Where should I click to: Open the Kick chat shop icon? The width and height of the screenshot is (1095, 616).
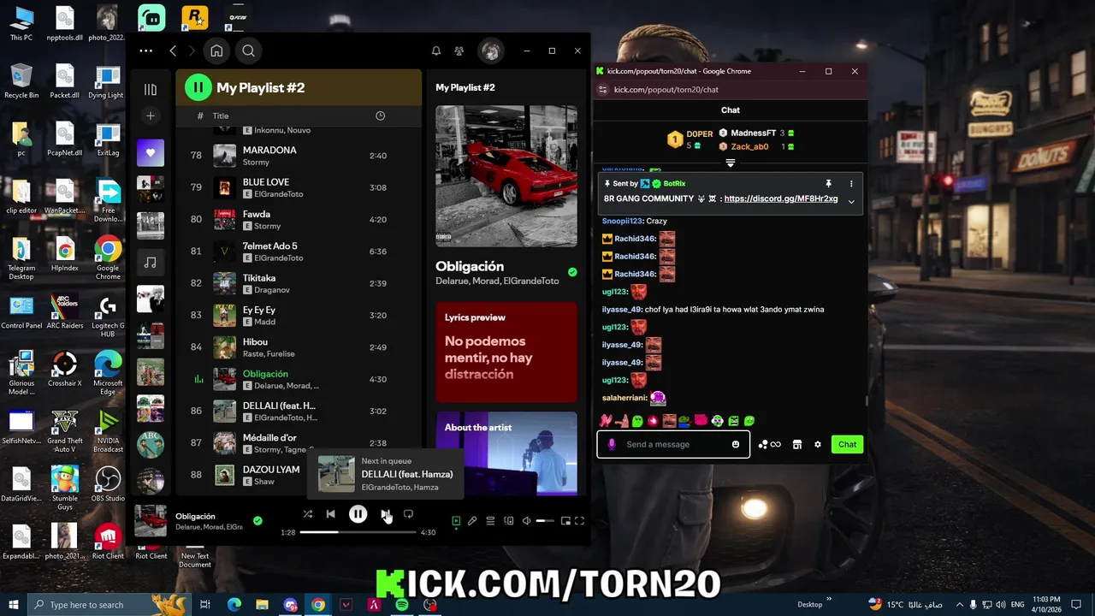[796, 444]
